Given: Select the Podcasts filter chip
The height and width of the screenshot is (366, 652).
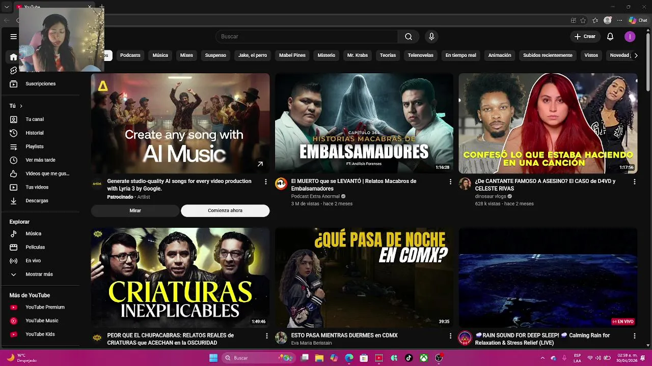Looking at the screenshot, I should (x=130, y=55).
